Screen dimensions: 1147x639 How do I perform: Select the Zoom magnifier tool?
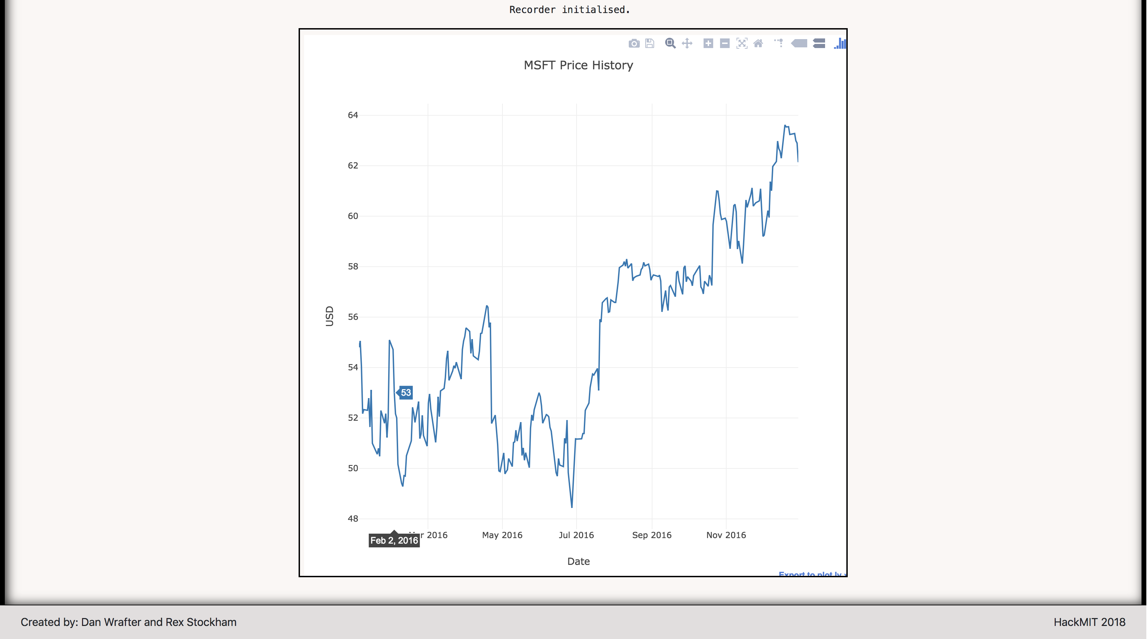pyautogui.click(x=670, y=43)
